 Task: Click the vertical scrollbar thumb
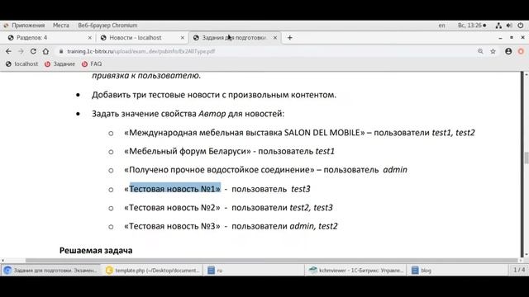pyautogui.click(x=527, y=158)
